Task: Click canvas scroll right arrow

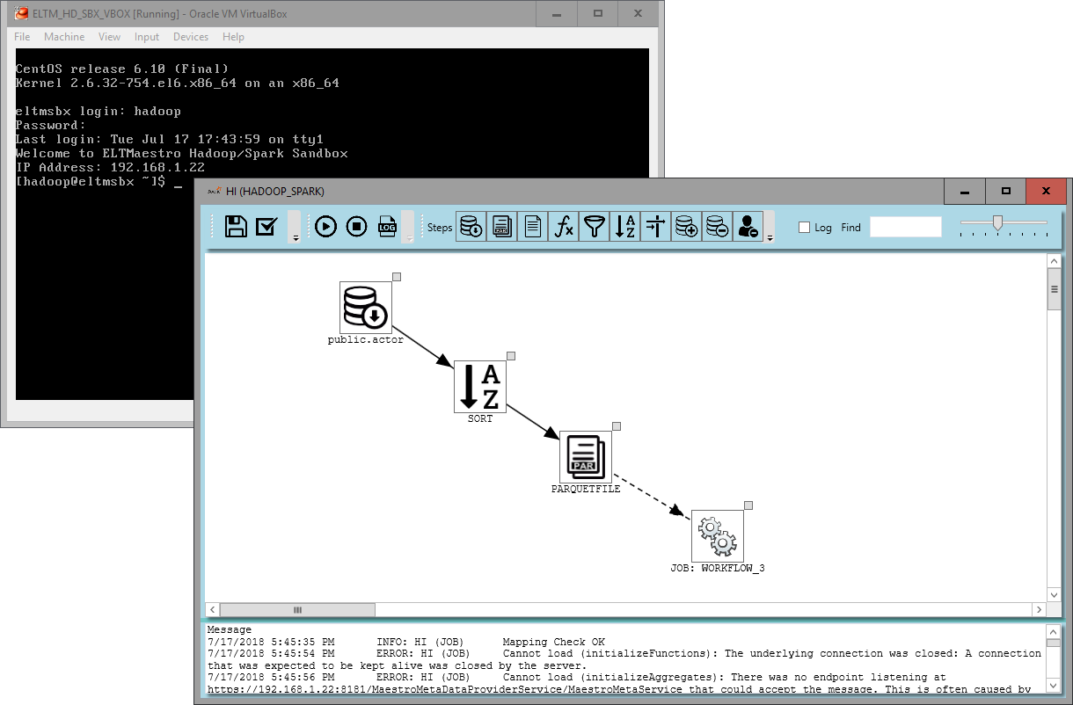Action: click(x=1039, y=609)
